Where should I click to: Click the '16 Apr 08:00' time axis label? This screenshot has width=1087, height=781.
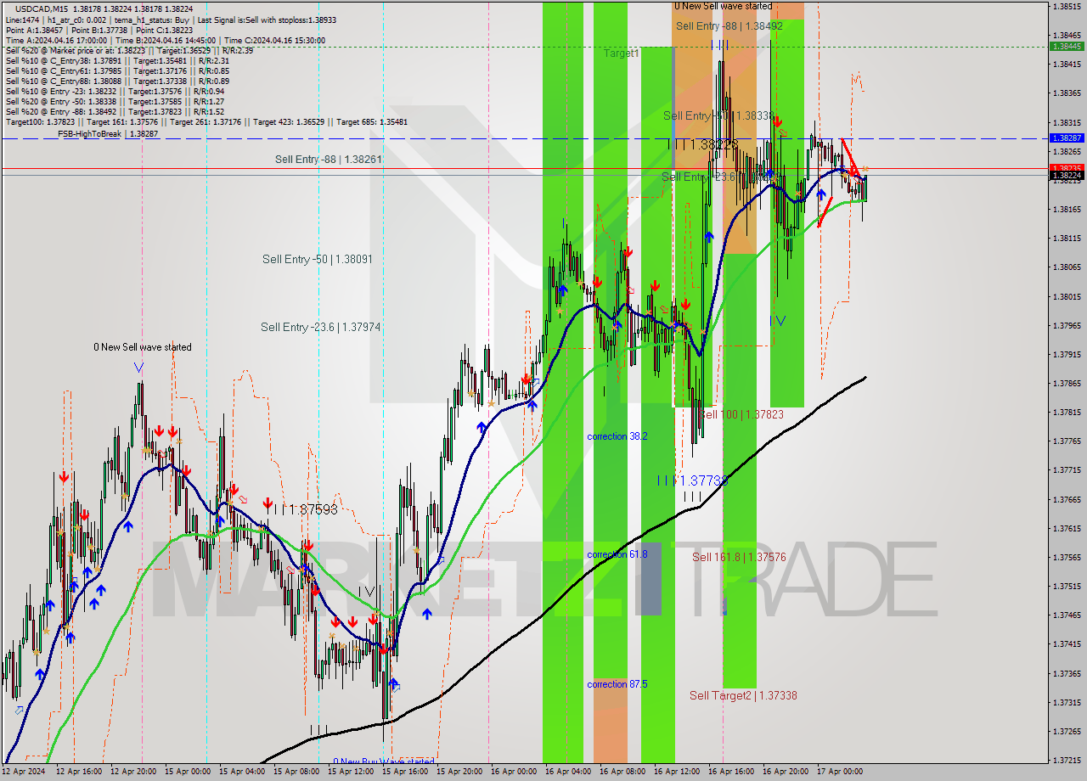tap(622, 772)
